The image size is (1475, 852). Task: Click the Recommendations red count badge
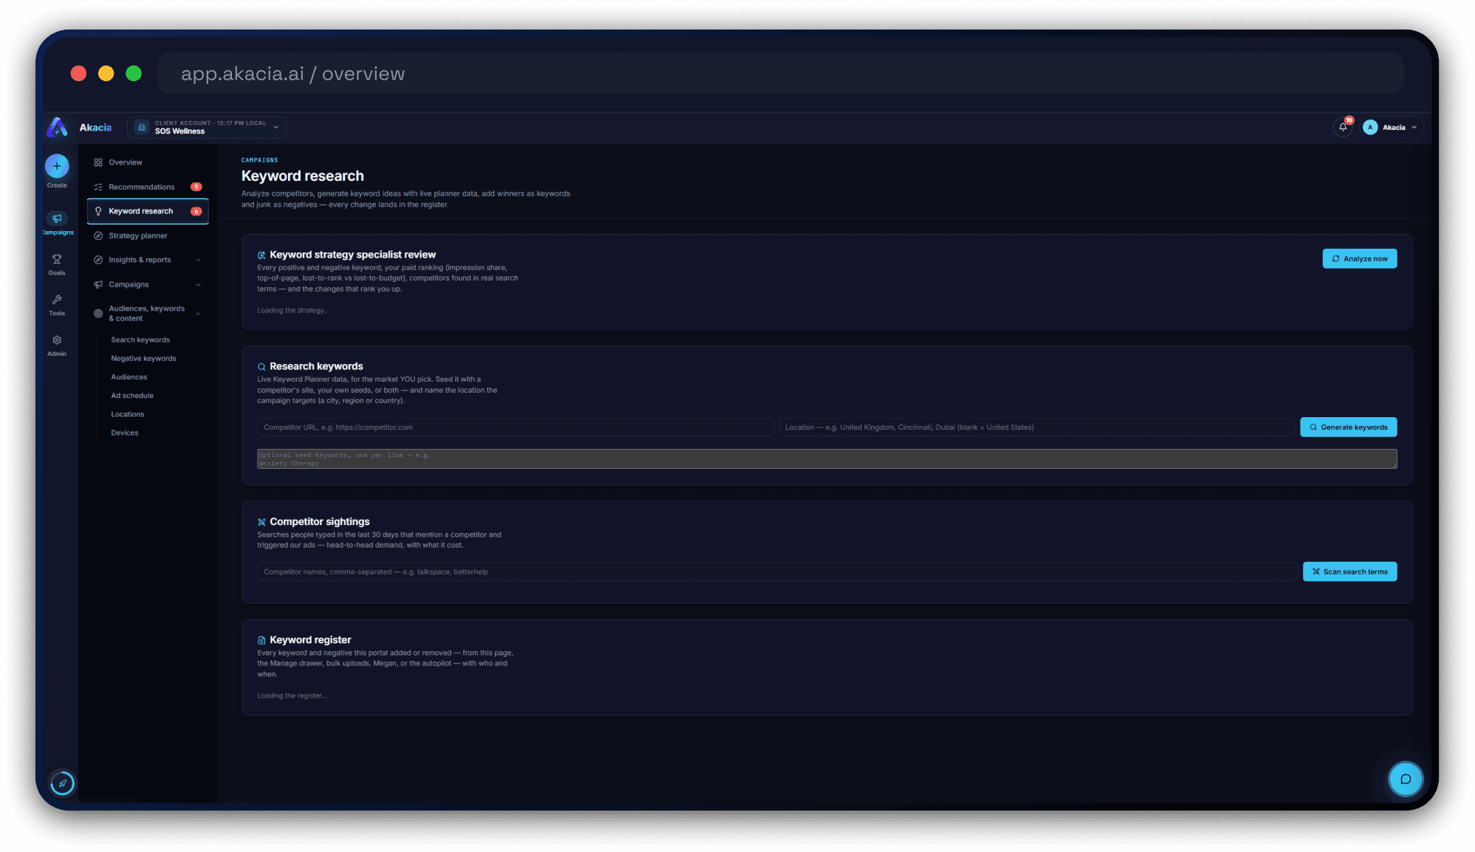pos(196,187)
